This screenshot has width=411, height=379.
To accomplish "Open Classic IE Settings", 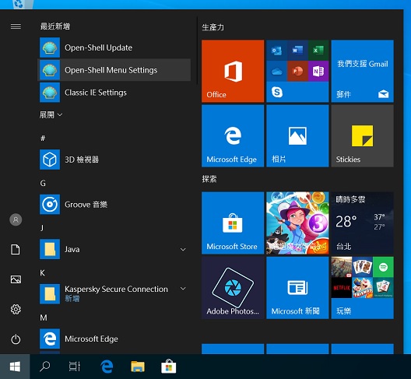I will pyautogui.click(x=114, y=93).
